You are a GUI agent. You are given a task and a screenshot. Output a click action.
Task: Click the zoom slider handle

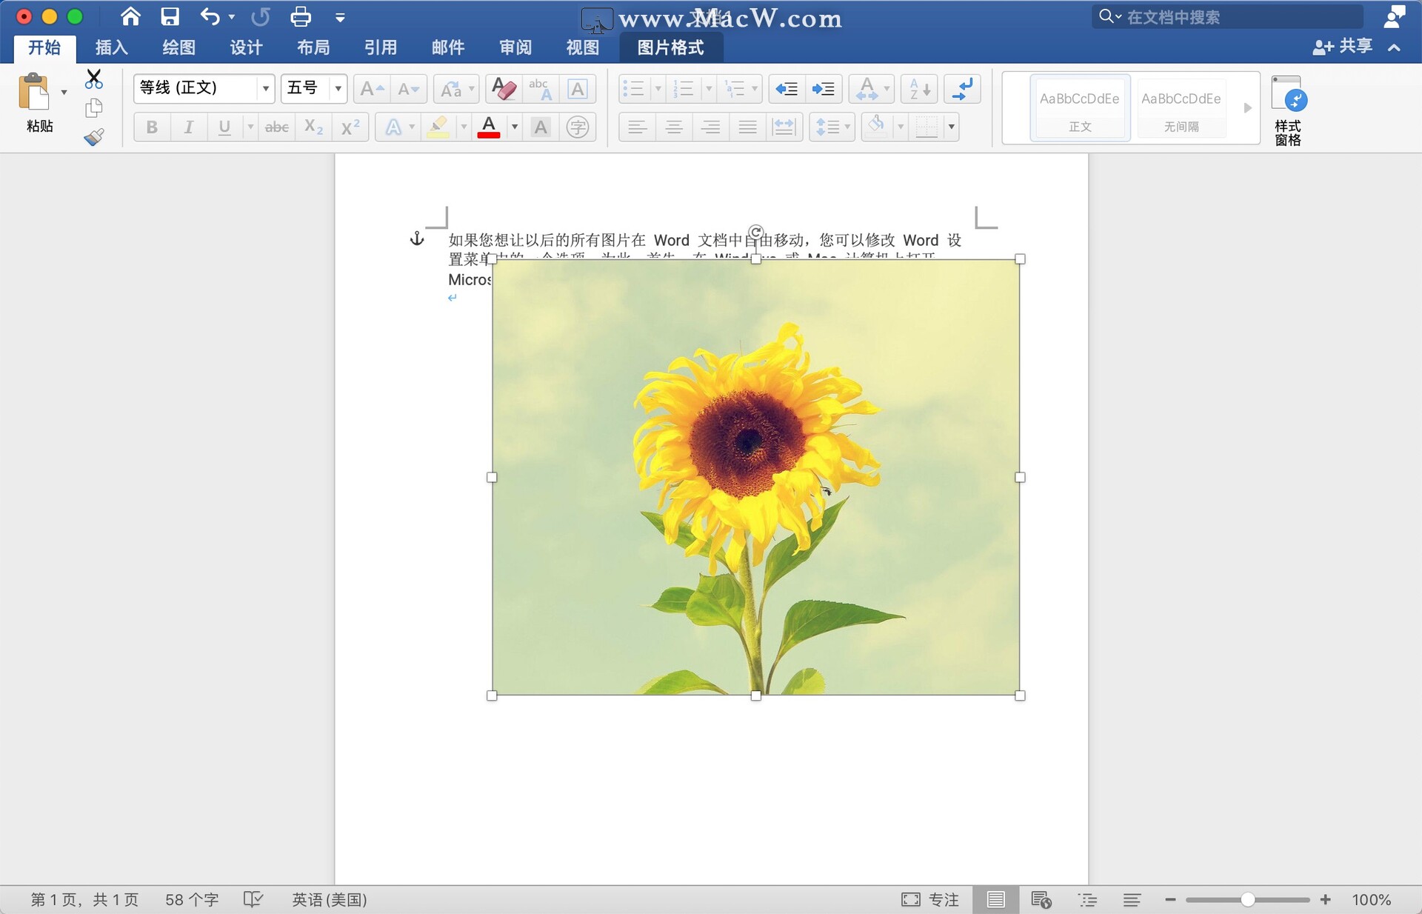tap(1248, 899)
